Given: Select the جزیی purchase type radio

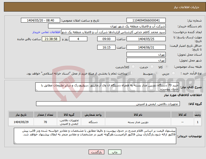Looking at the screenshot, I should click(173, 73).
